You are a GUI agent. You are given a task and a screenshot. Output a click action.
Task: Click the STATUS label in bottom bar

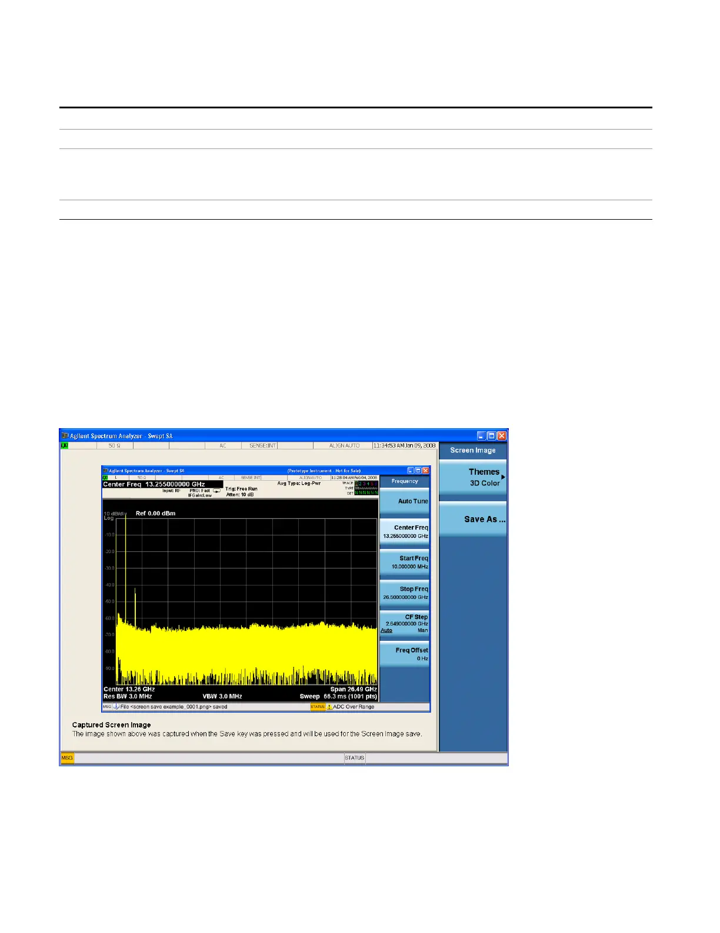(x=355, y=758)
